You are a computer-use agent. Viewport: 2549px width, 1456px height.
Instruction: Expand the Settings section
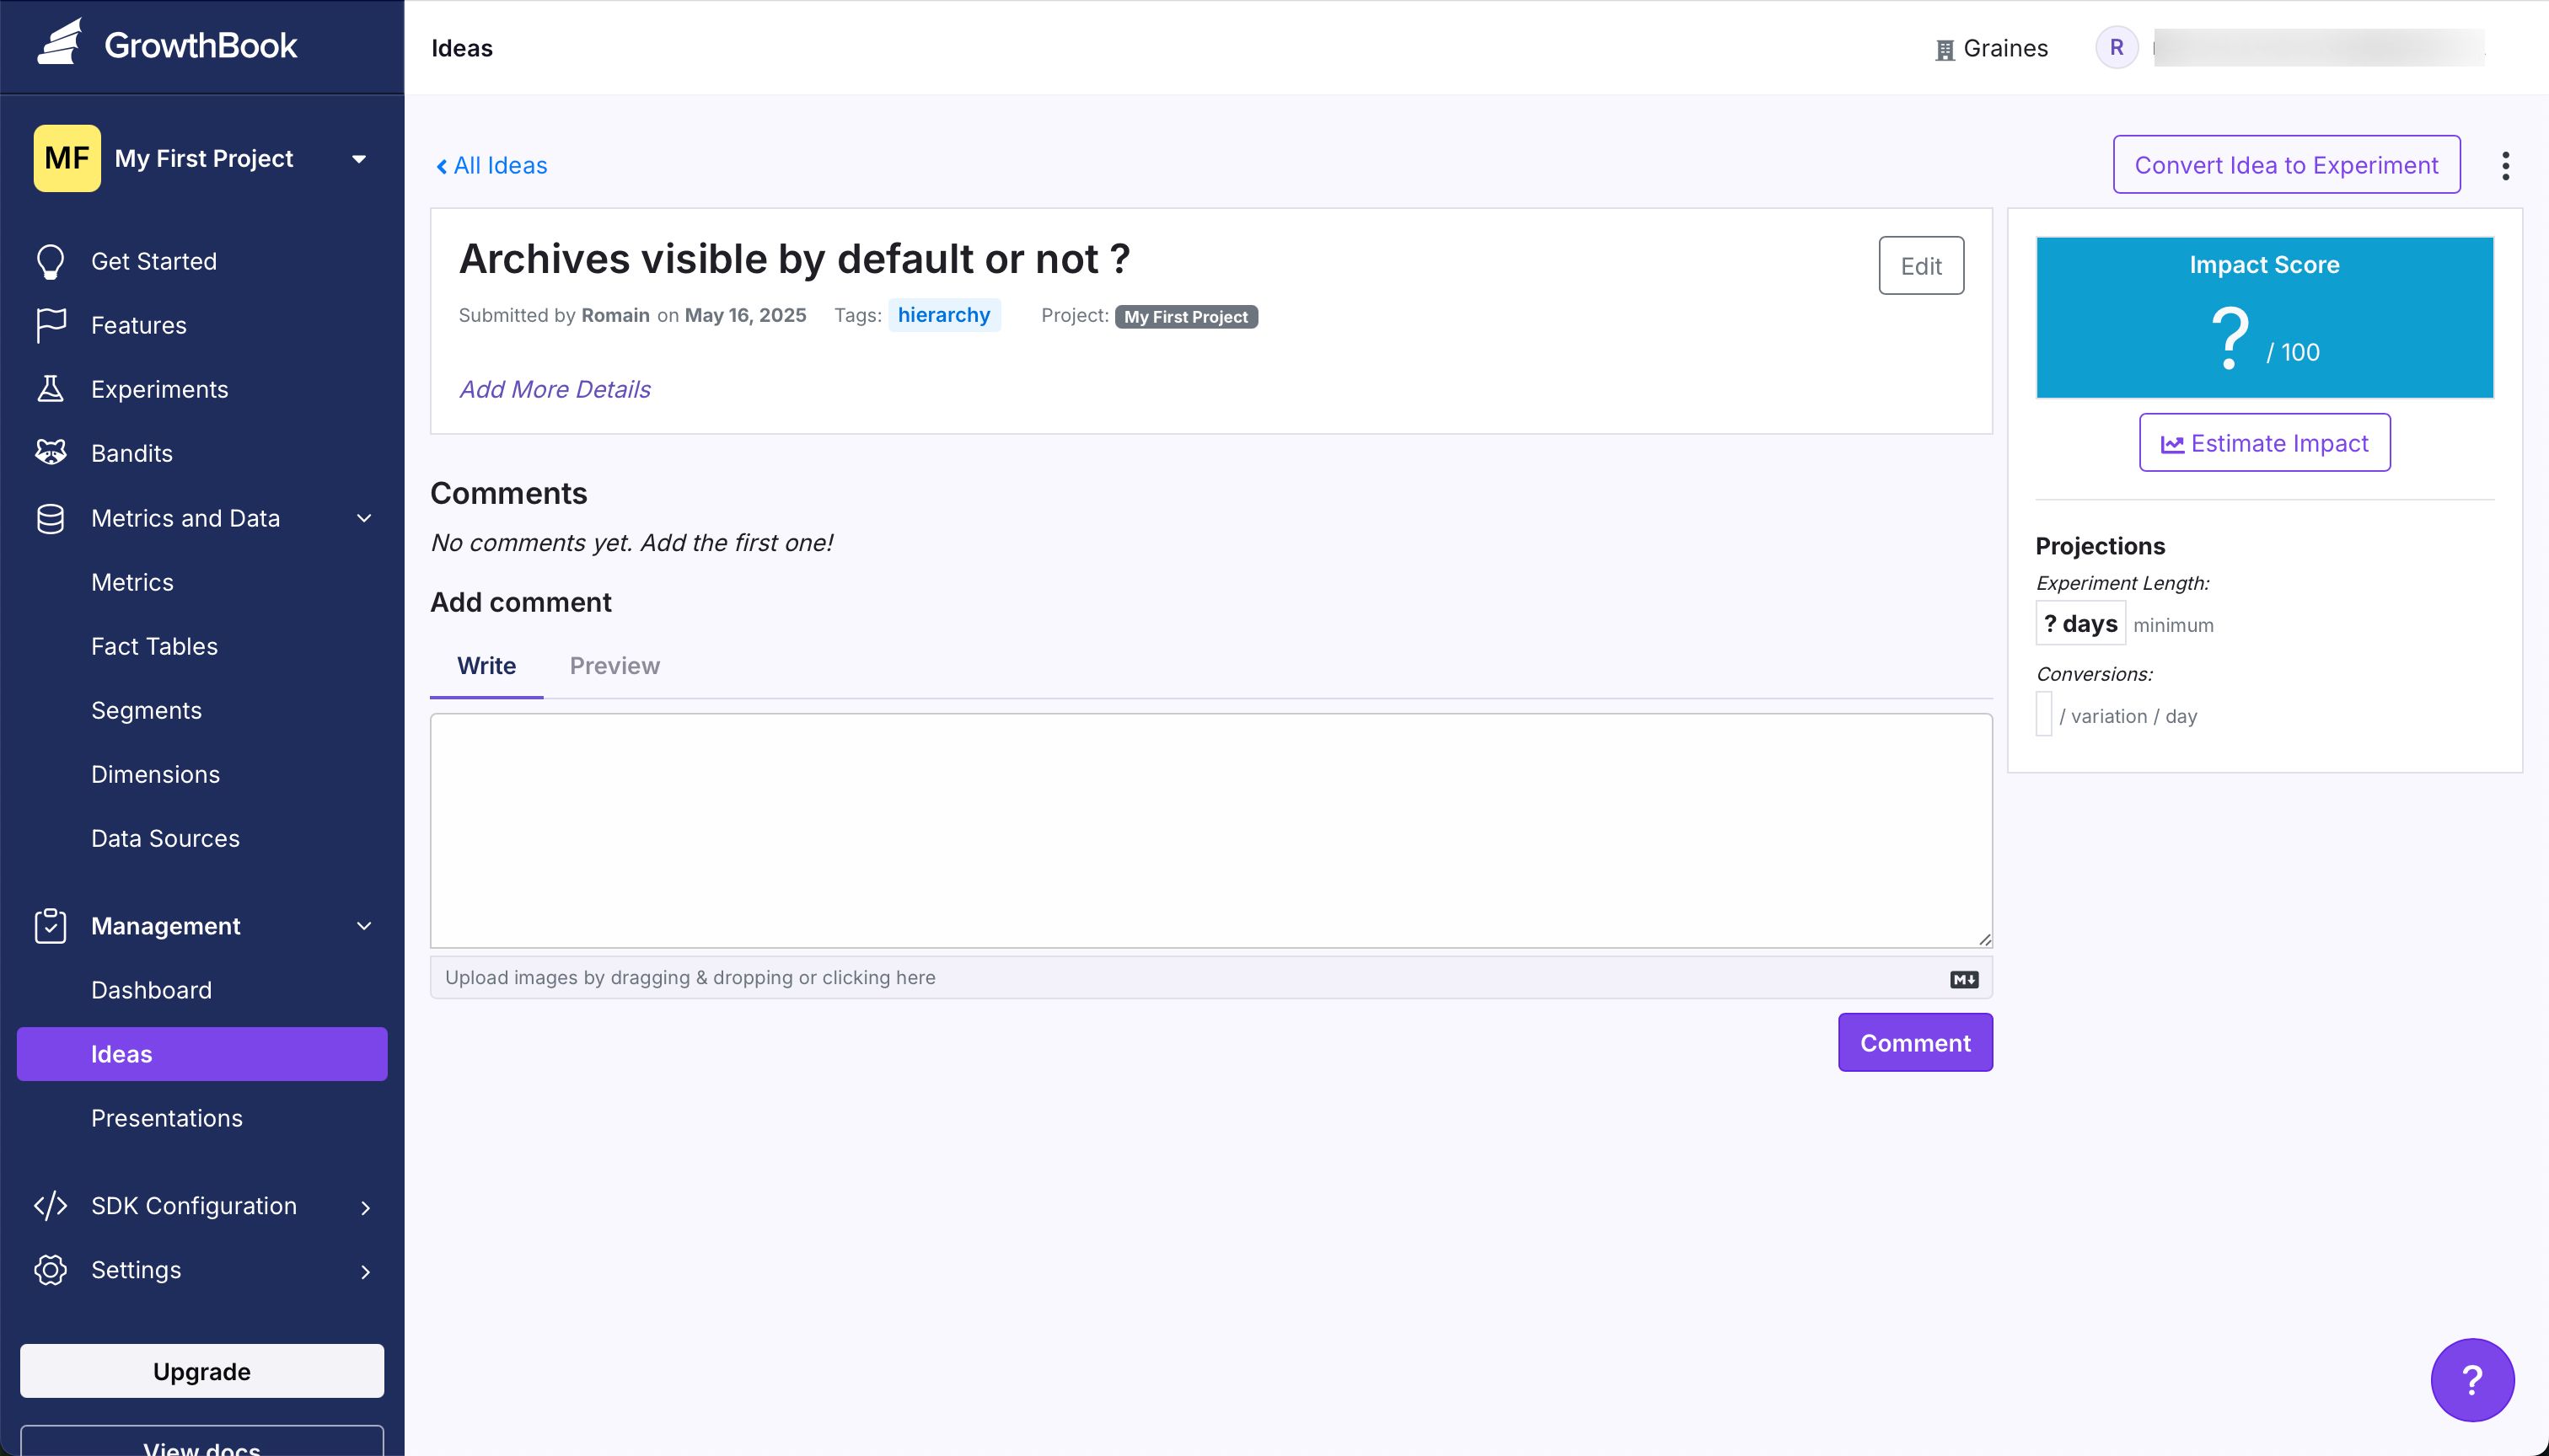tap(365, 1271)
